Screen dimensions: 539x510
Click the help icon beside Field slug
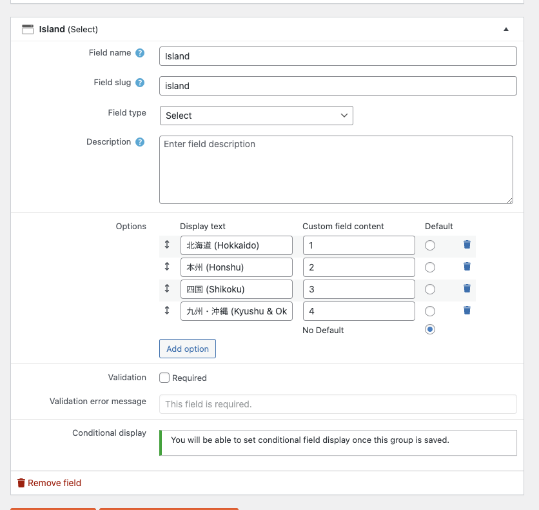[139, 83]
